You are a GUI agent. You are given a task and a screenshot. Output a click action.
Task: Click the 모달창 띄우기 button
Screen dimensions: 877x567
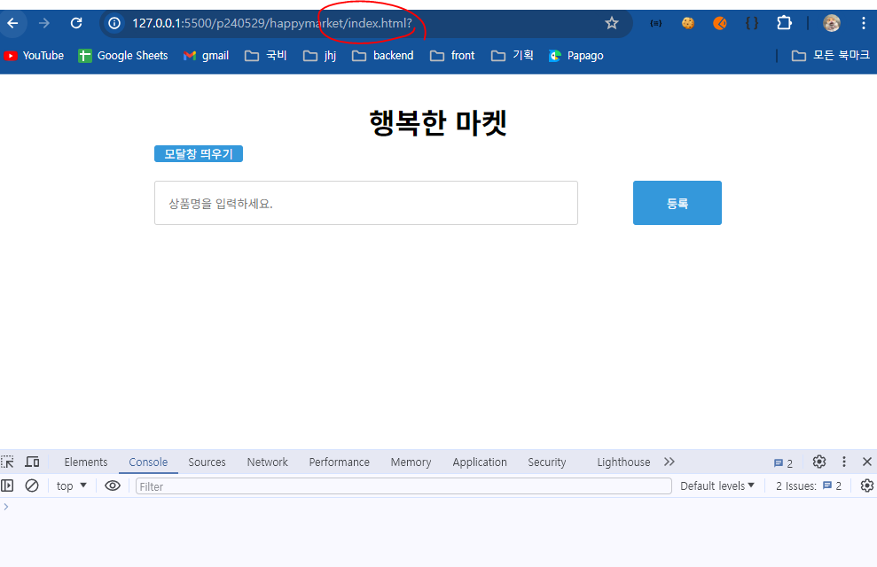pos(199,154)
